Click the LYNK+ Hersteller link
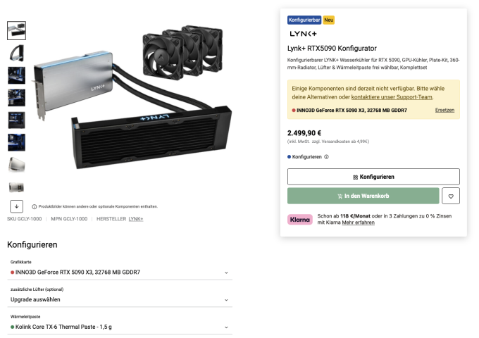Image resolution: width=479 pixels, height=338 pixels. (x=136, y=219)
